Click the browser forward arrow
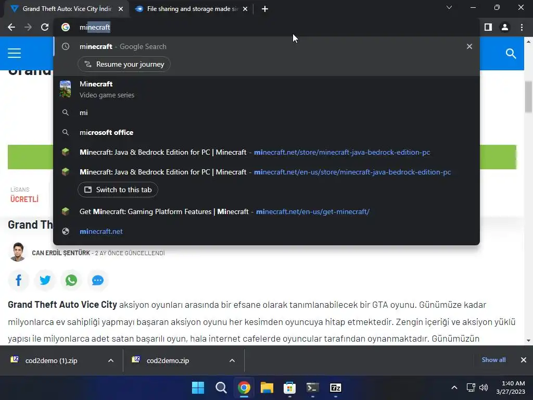 coord(28,27)
